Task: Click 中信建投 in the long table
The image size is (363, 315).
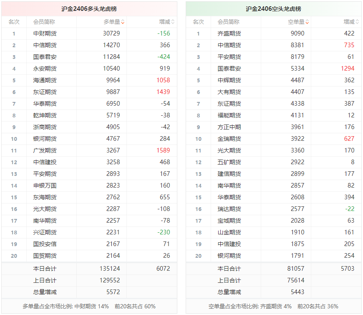Action: coord(45,162)
